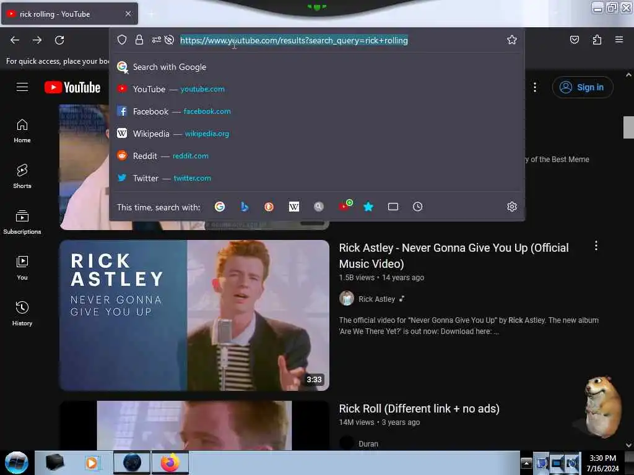Play the Rick Astley official video thumbnail
The height and width of the screenshot is (475, 634).
click(x=194, y=315)
